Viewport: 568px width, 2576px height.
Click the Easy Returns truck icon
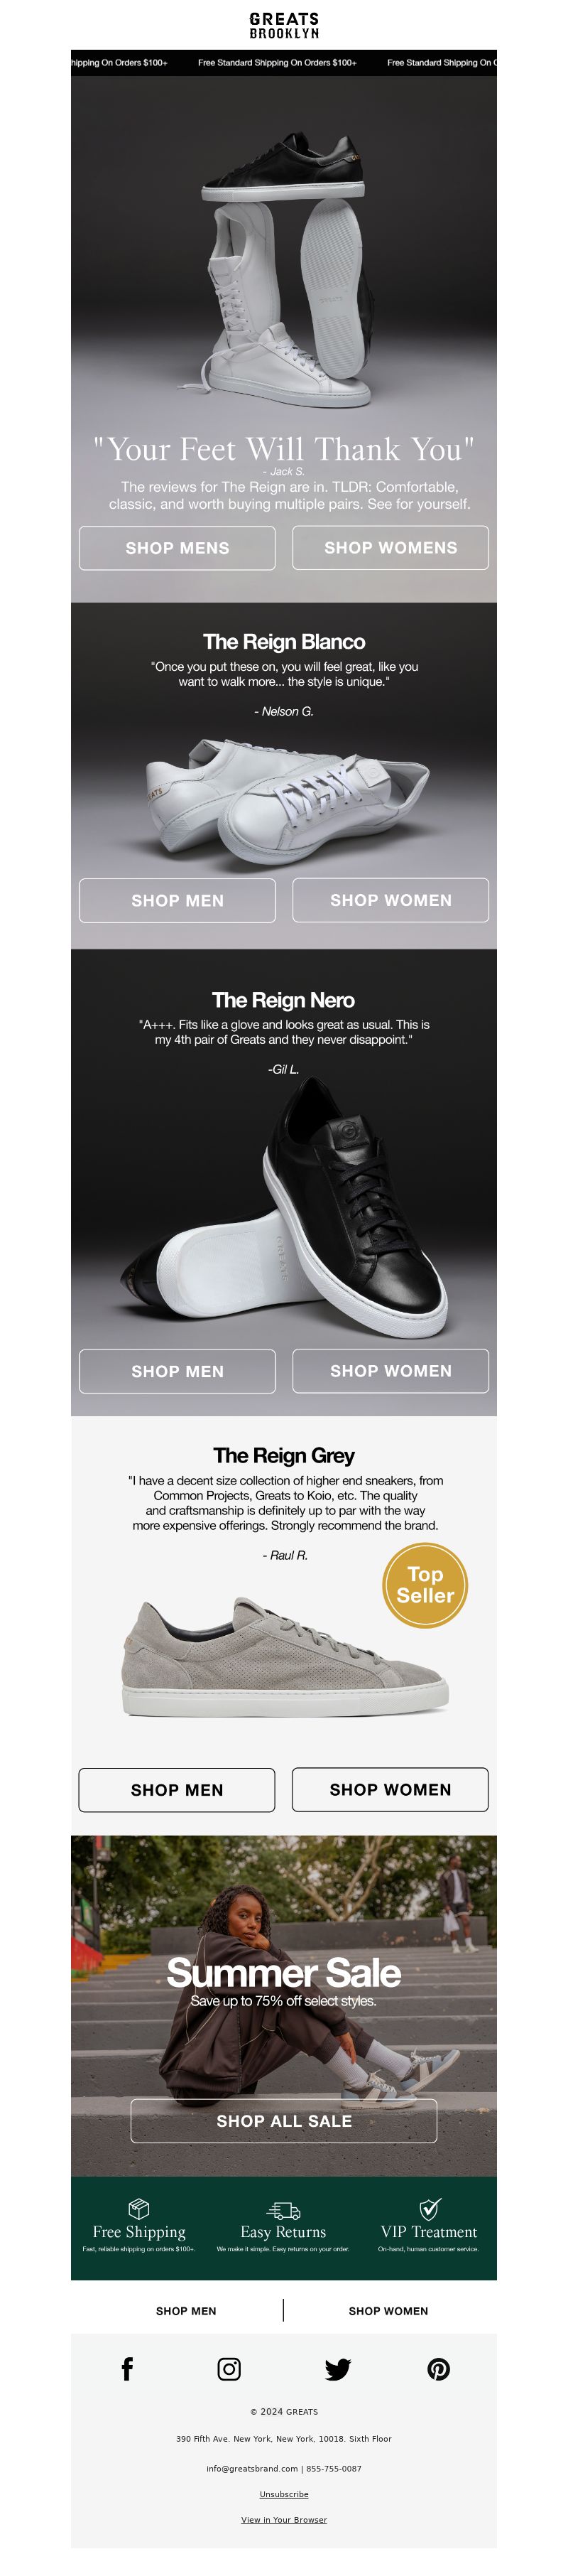point(283,2209)
